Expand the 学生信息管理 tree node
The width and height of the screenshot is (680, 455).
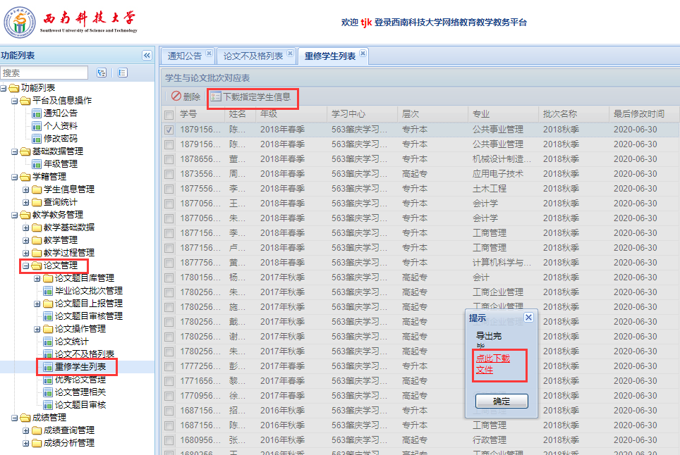(x=26, y=189)
